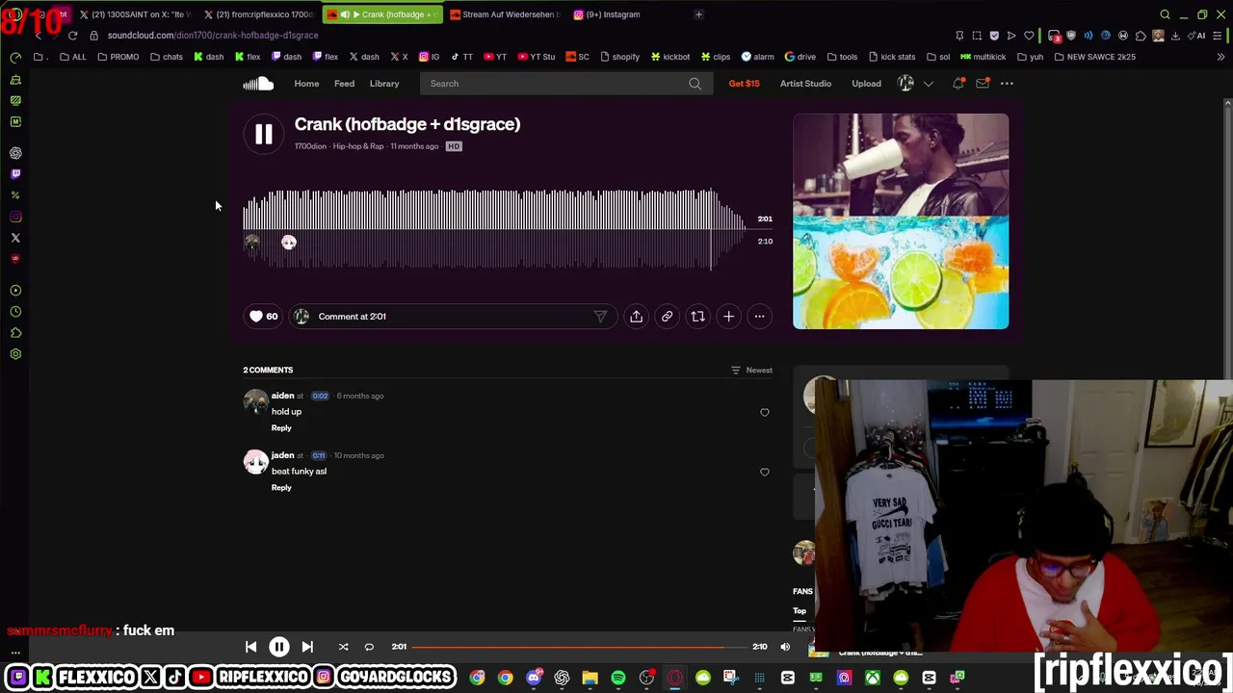Toggle repeat in the player bar
The image size is (1233, 693).
[369, 647]
